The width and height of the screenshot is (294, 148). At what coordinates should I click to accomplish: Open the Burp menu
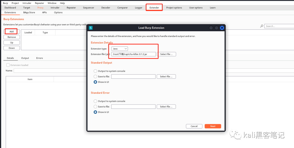point(5,3)
